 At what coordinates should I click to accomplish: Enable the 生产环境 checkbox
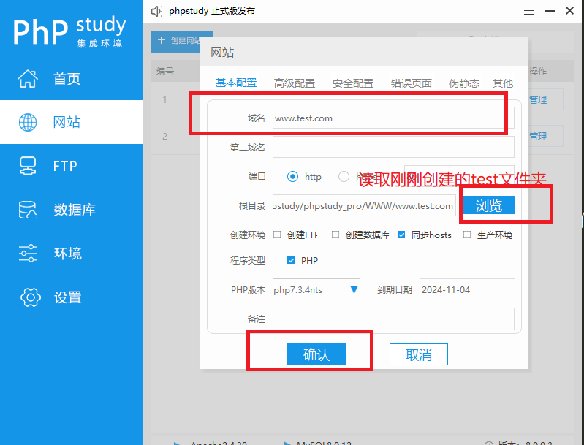pos(467,235)
